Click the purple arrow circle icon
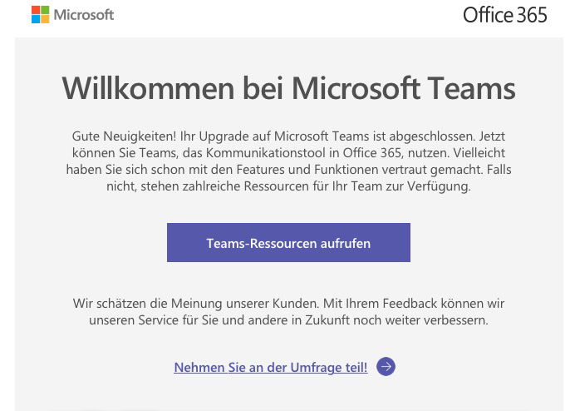The image size is (570, 411). (386, 366)
